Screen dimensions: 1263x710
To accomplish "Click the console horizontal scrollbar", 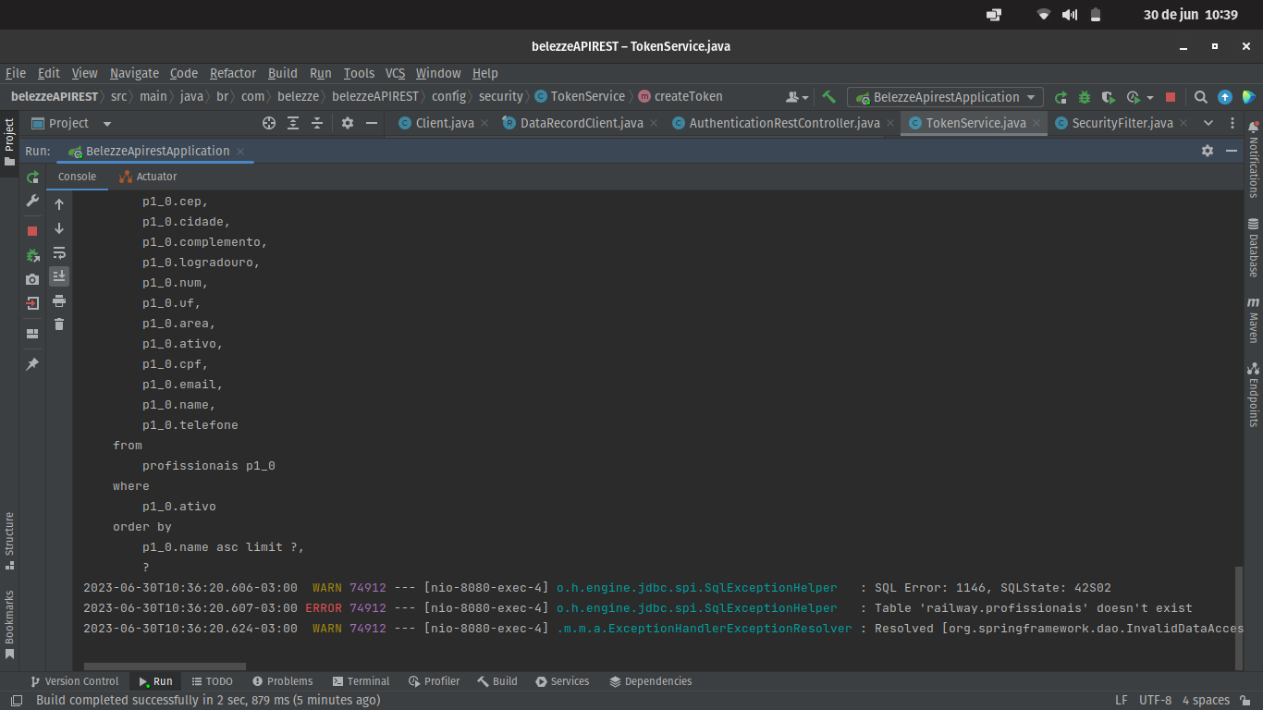I will coord(165,666).
